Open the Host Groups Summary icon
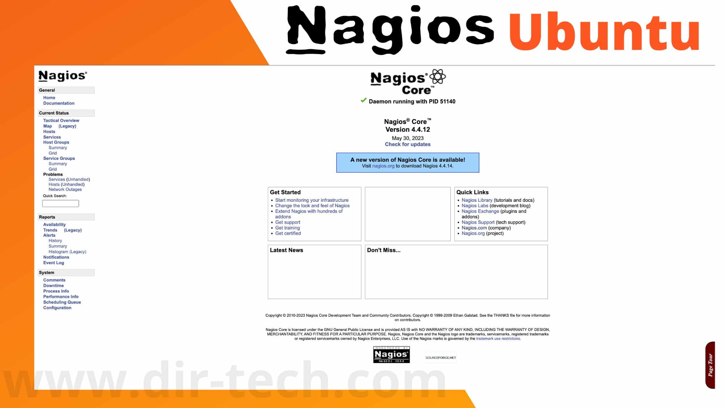The width and height of the screenshot is (726, 408). click(x=57, y=147)
